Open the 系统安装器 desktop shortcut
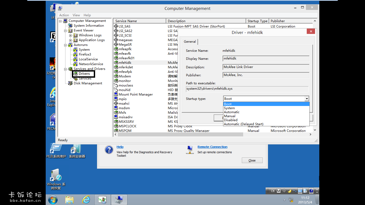This screenshot has height=205, width=365. 77,151
